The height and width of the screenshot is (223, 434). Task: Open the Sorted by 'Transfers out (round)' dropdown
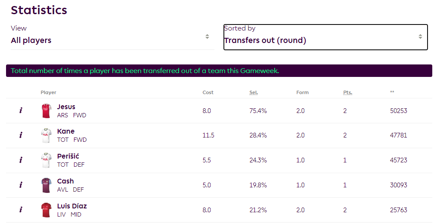pyautogui.click(x=325, y=37)
